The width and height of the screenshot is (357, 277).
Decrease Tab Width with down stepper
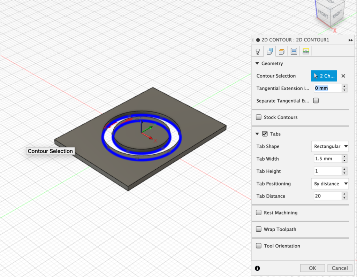(344, 161)
